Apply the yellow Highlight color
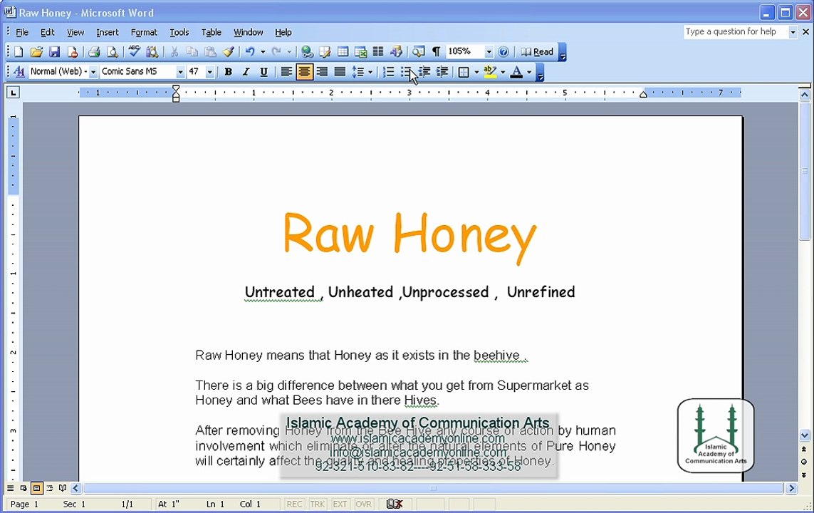 click(x=490, y=72)
